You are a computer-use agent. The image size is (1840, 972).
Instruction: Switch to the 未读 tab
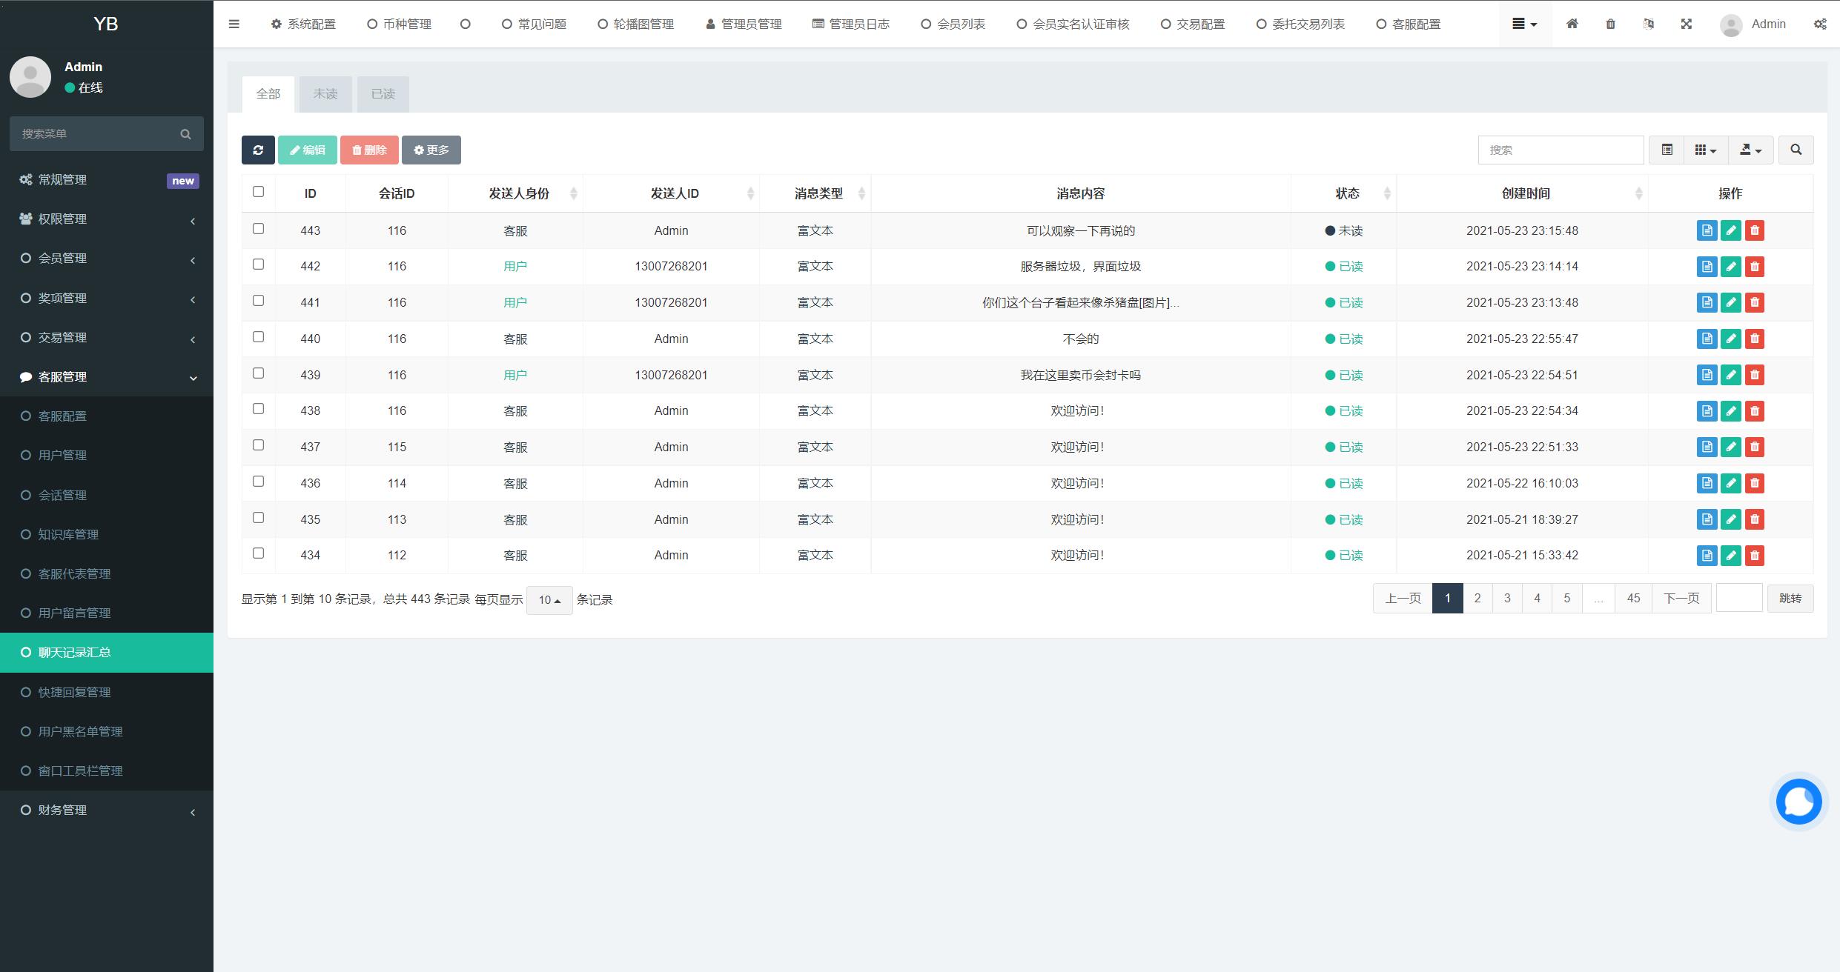point(325,94)
